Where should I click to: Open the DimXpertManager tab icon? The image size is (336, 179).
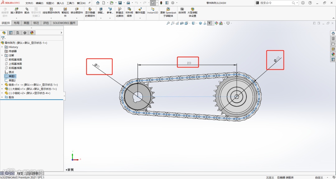click(x=25, y=33)
